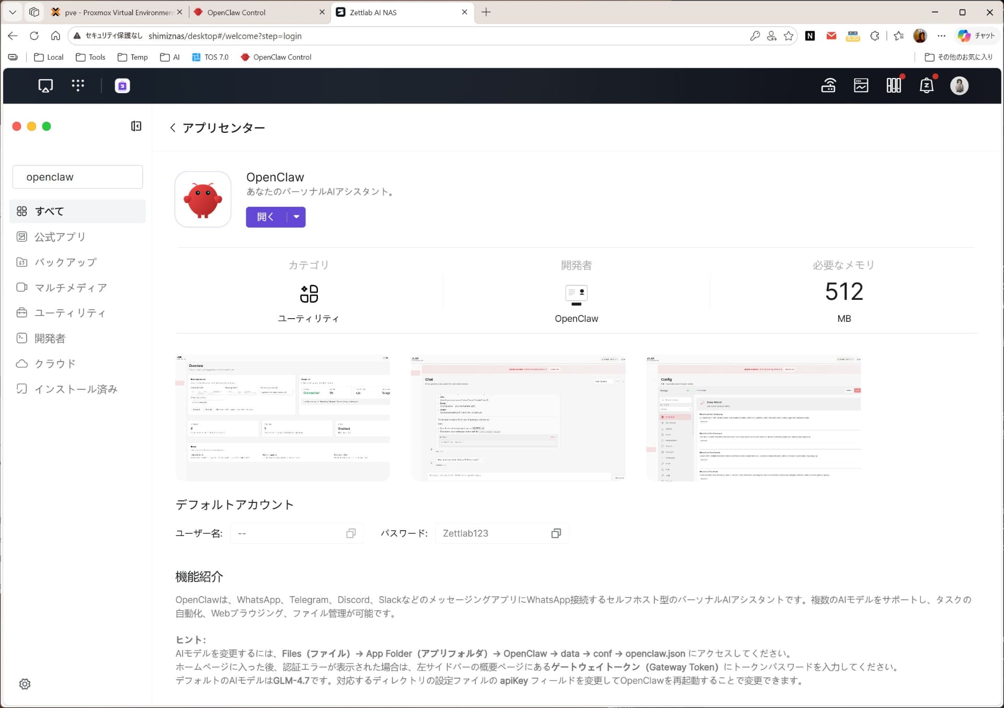Copy the Zettlab123 password

(x=556, y=533)
